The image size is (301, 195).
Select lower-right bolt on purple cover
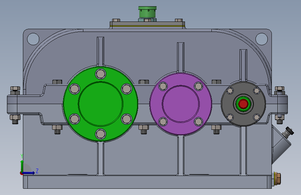pyautogui.click(x=199, y=121)
